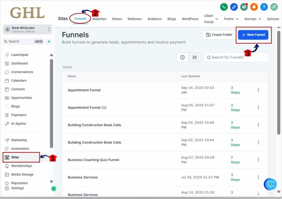Collapse sidebar with green arrow button

click(54, 189)
